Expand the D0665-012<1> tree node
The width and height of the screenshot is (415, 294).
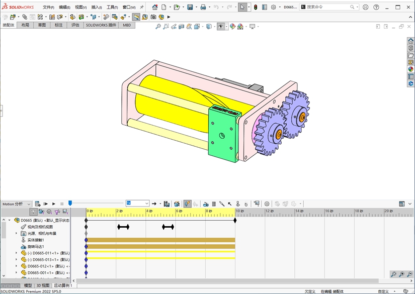point(16,266)
